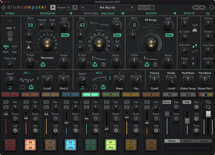
Task: Click the djembe drum image under RND
Action: coord(10,36)
